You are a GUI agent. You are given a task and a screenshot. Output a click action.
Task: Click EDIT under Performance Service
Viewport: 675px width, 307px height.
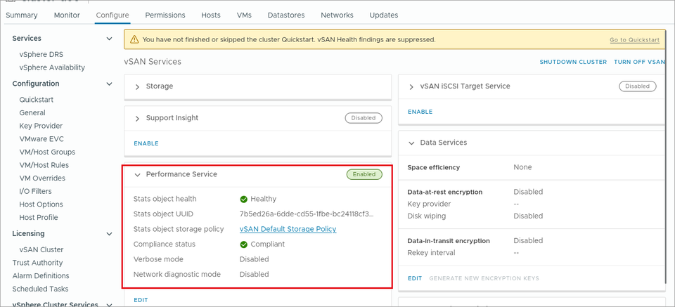pos(141,300)
